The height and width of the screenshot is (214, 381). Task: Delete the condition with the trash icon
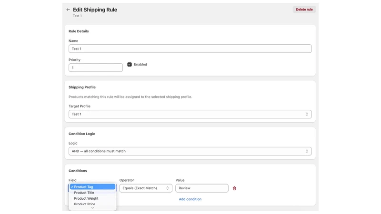(234, 188)
